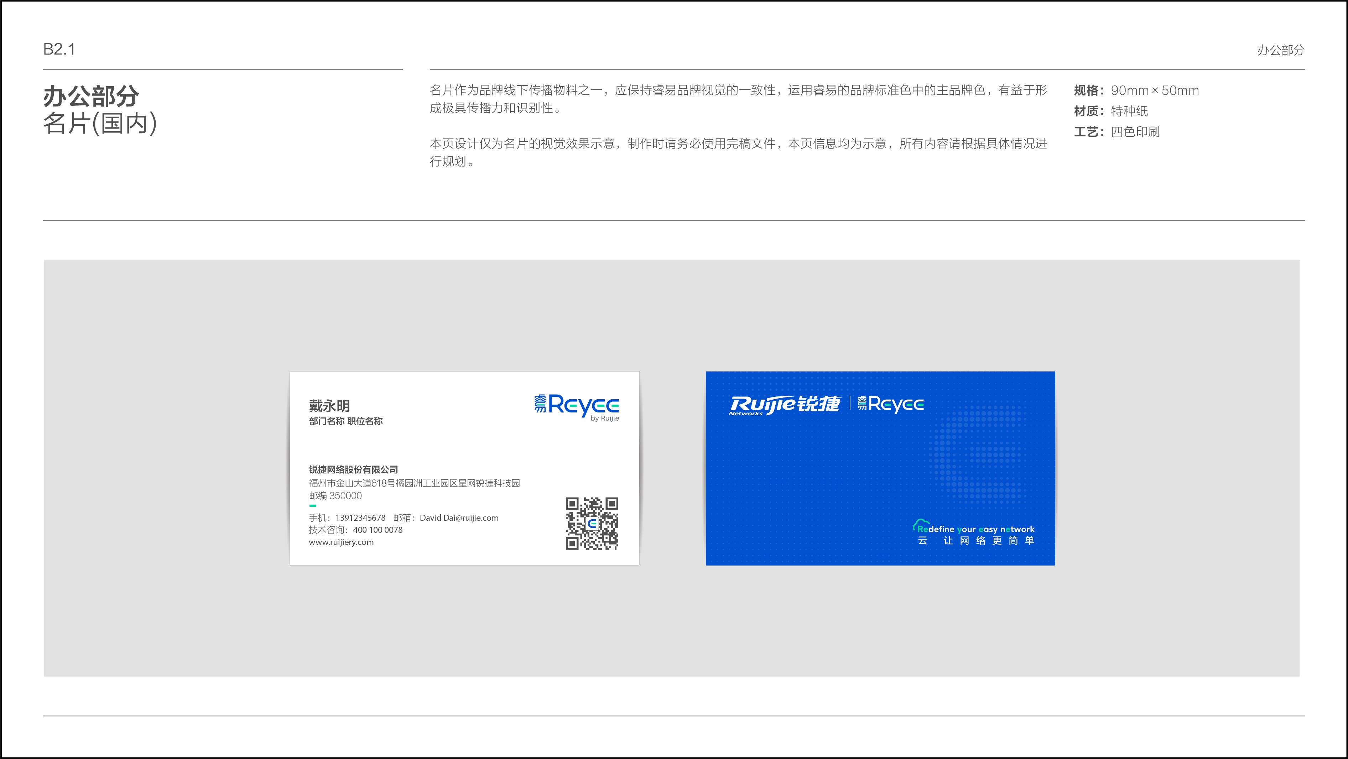Click the Ruijie Networks logo on the blue card
The image size is (1348, 759).
click(x=785, y=406)
